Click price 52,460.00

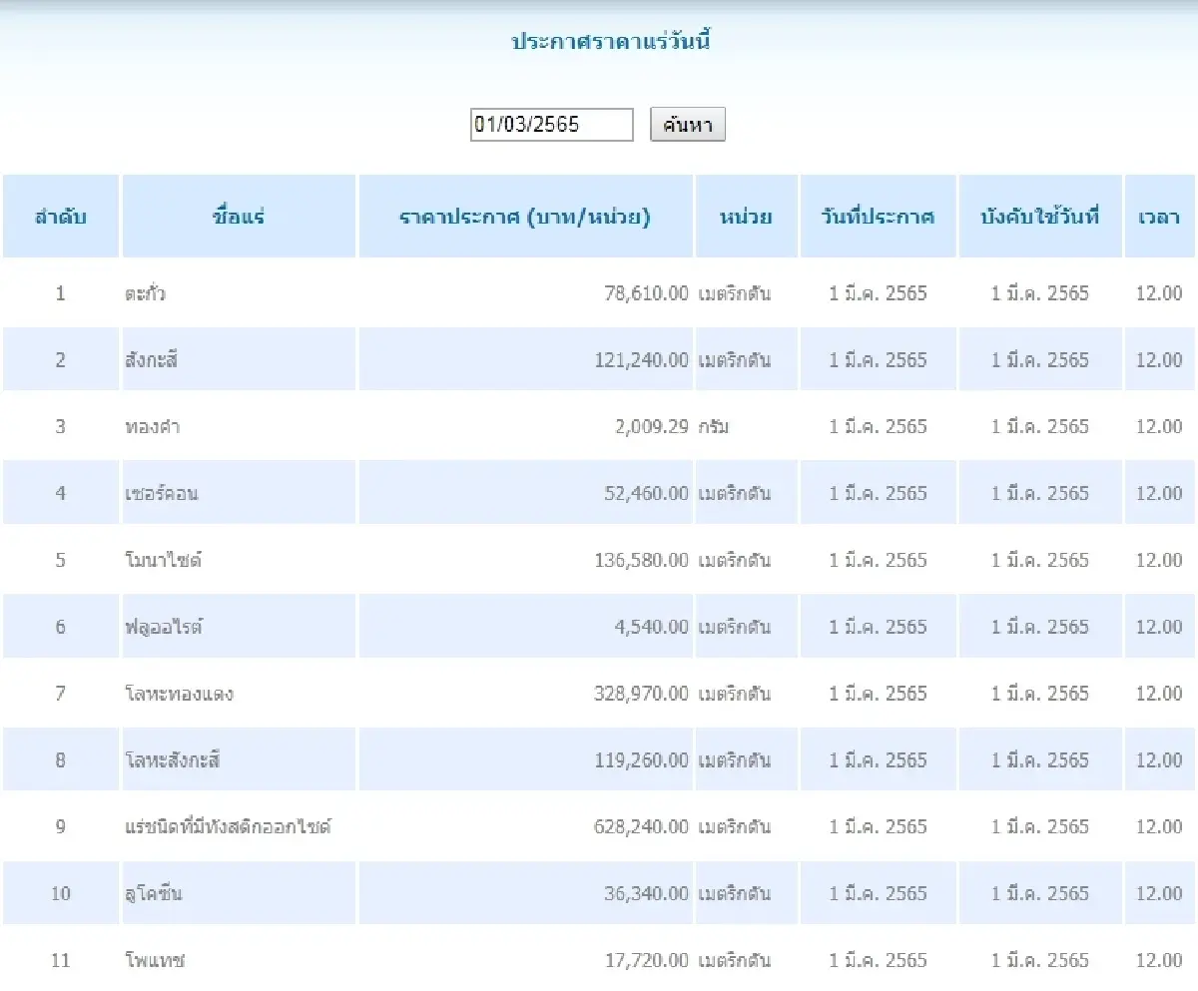pyautogui.click(x=646, y=493)
